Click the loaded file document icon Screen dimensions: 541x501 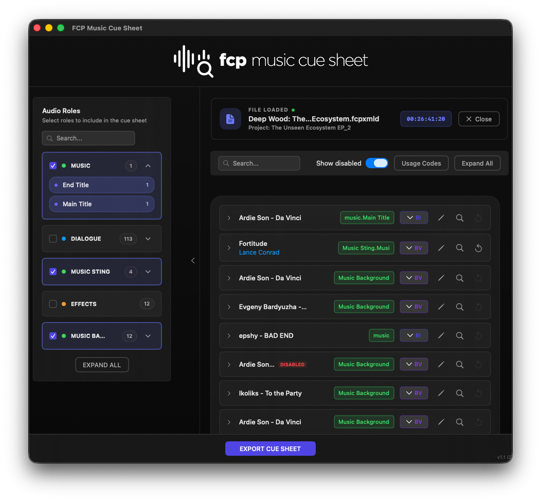[x=230, y=119]
